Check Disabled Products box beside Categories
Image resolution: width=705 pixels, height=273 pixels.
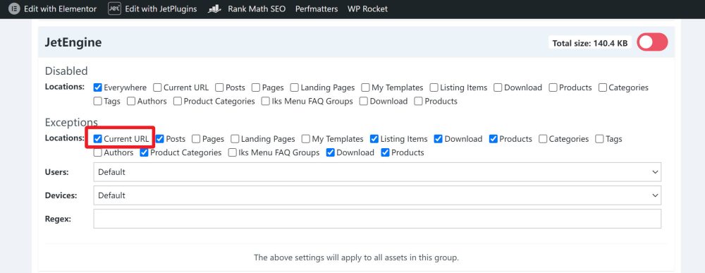pos(553,87)
